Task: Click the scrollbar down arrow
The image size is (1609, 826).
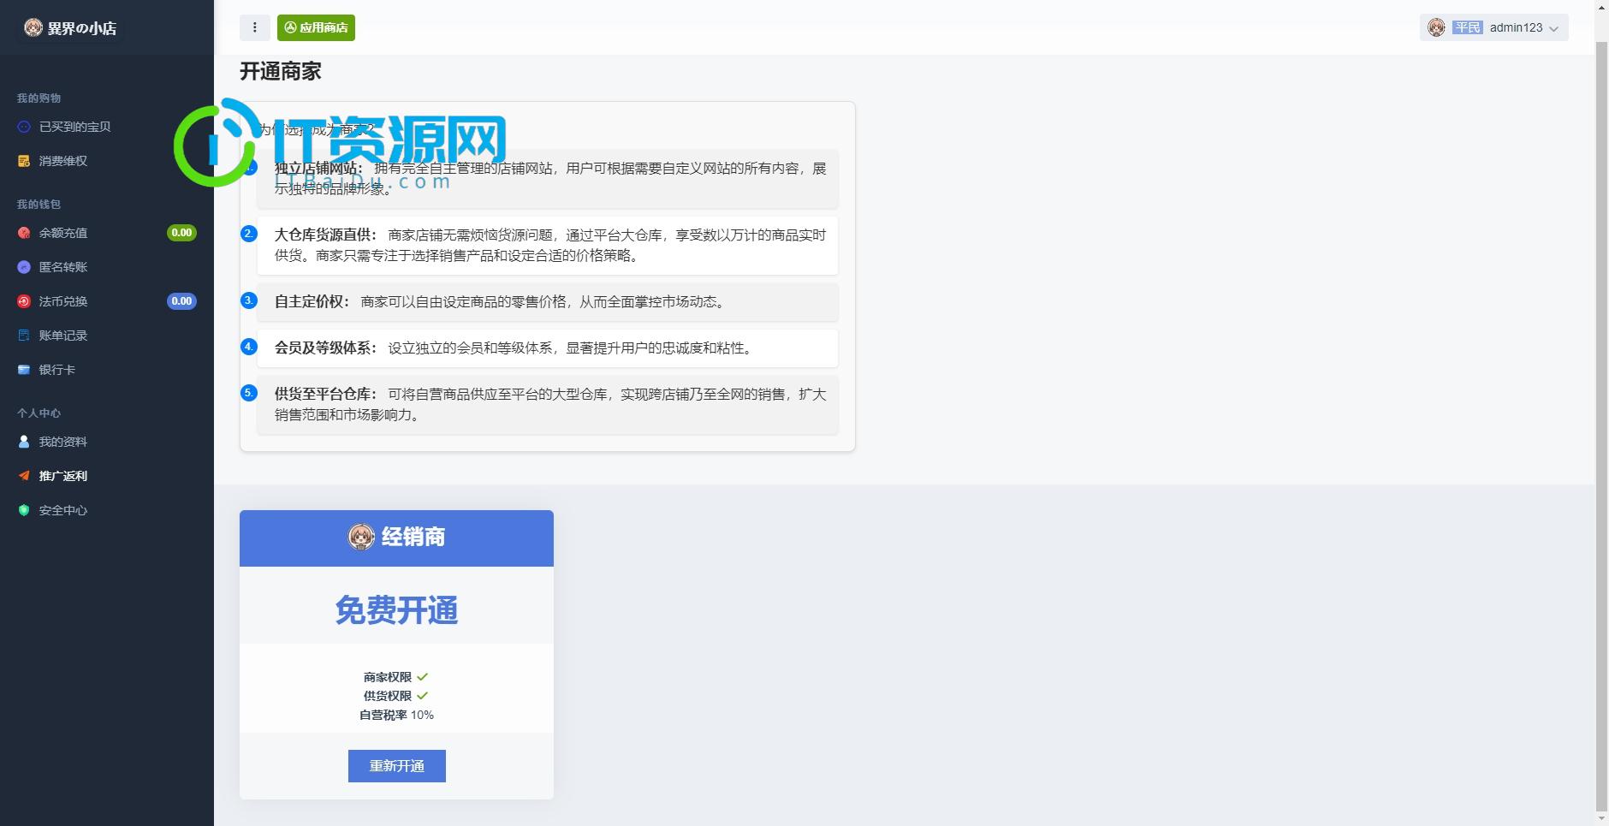Action: (x=1602, y=818)
